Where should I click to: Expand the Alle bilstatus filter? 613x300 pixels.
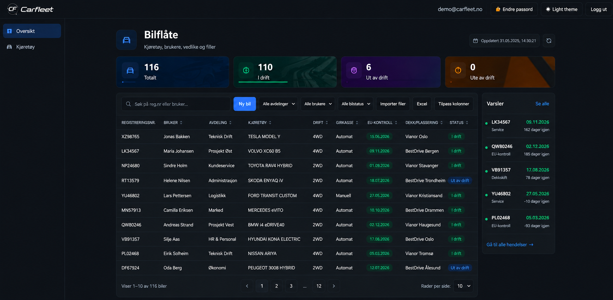coord(356,104)
